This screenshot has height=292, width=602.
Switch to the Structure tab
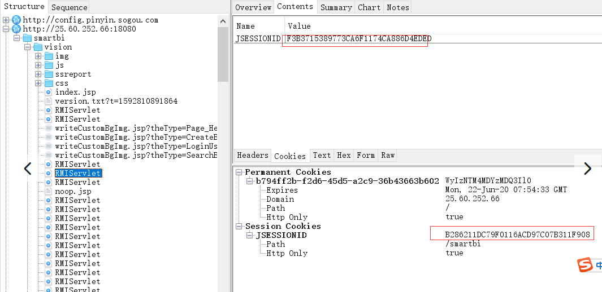(x=24, y=7)
